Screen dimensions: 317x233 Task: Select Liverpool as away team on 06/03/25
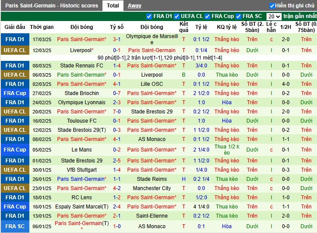(152, 75)
